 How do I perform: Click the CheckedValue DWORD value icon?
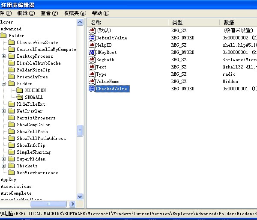click(x=92, y=89)
